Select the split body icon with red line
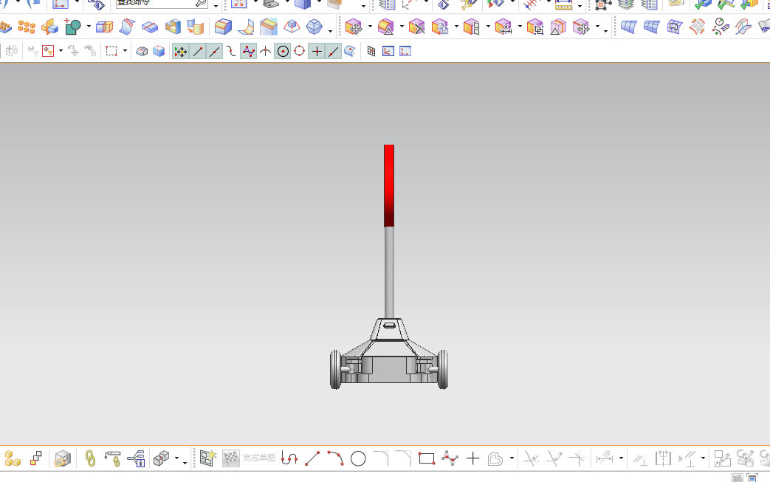The height and width of the screenshot is (482, 770). tap(149, 27)
